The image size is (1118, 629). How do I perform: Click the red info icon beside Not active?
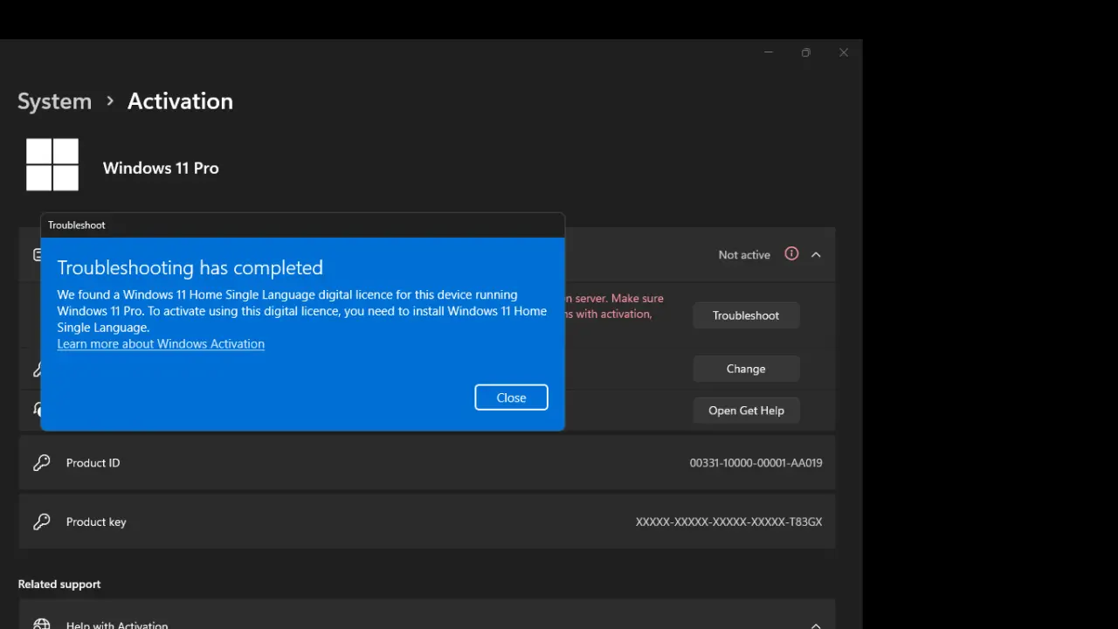click(x=791, y=254)
